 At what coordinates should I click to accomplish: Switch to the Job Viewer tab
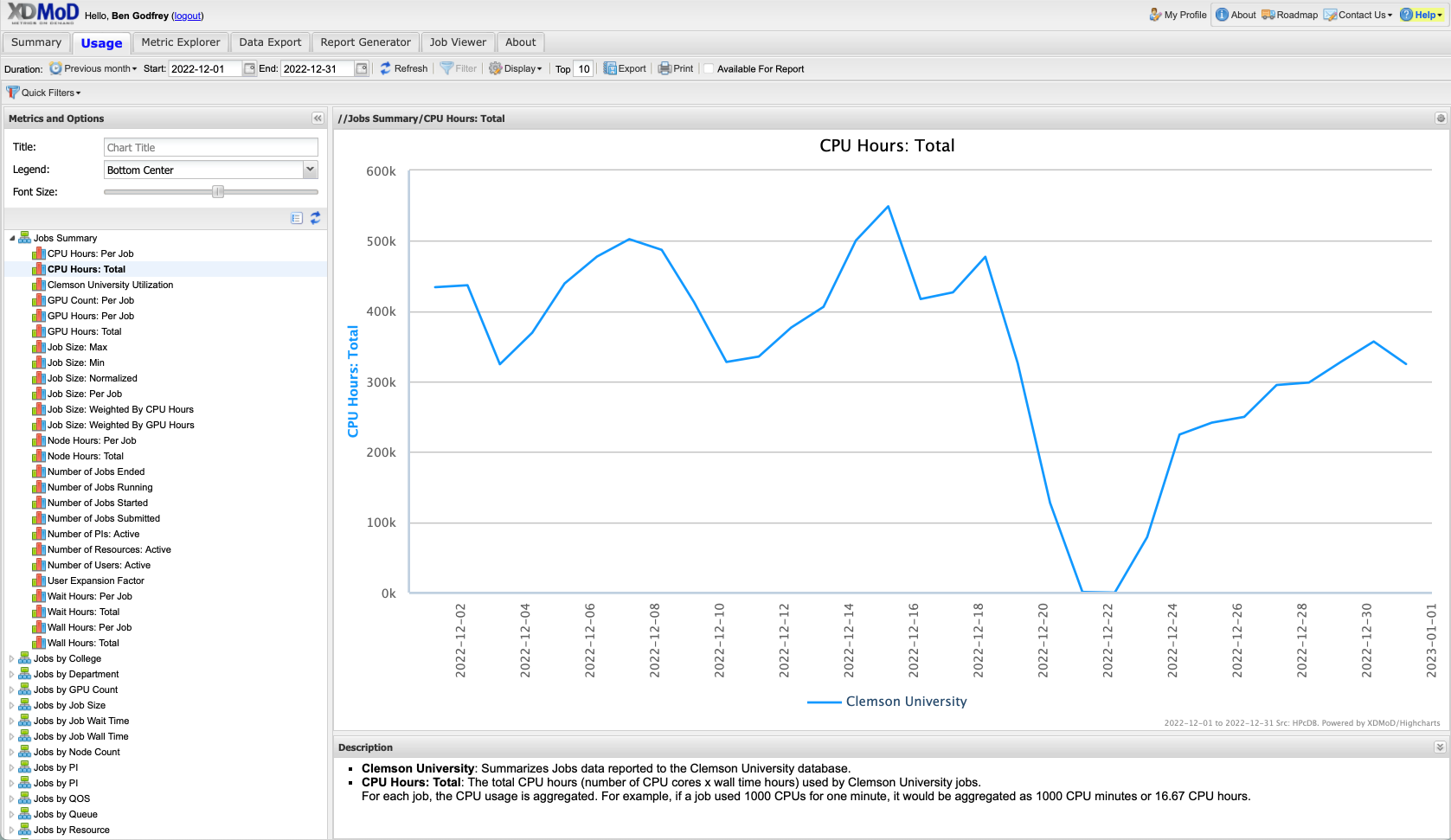point(458,42)
